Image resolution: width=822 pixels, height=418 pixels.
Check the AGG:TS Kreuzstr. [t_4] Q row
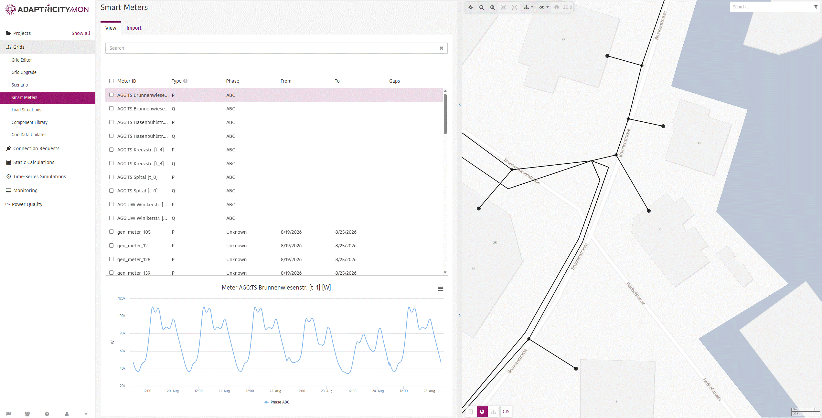[111, 163]
